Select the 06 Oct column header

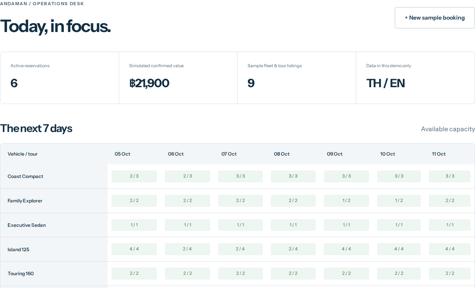[176, 154]
